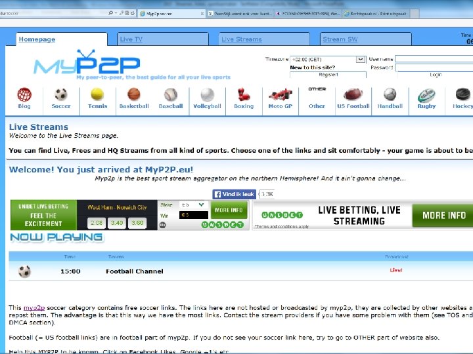Open the Blog globe icon
Viewport: 473px width, 354px height.
(x=24, y=94)
